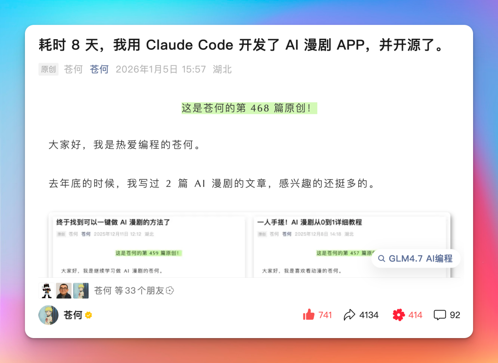Click the magnifier icon in GLM4.7 tag
The image size is (498, 363).
click(383, 258)
